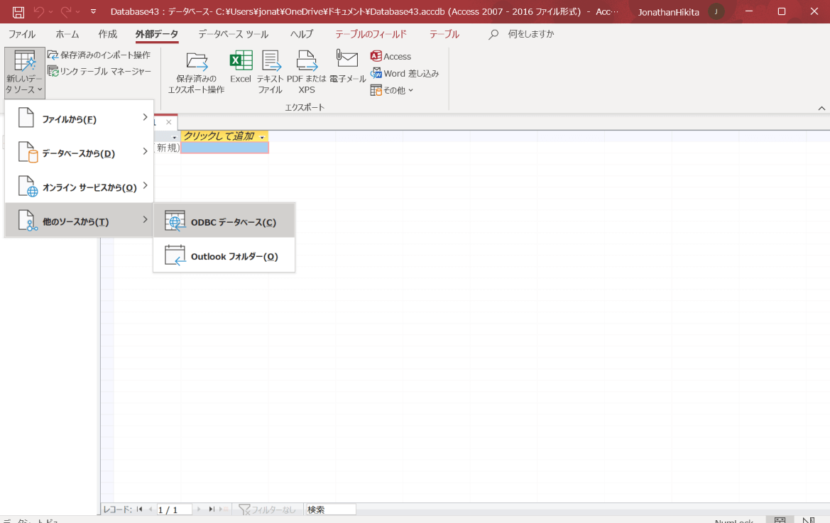Click the 何をしますか search box
This screenshot has width=830, height=523.
(x=531, y=34)
